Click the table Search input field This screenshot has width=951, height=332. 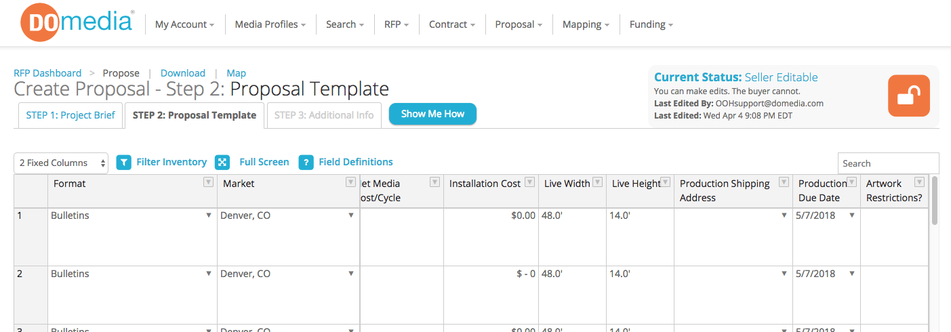point(888,163)
